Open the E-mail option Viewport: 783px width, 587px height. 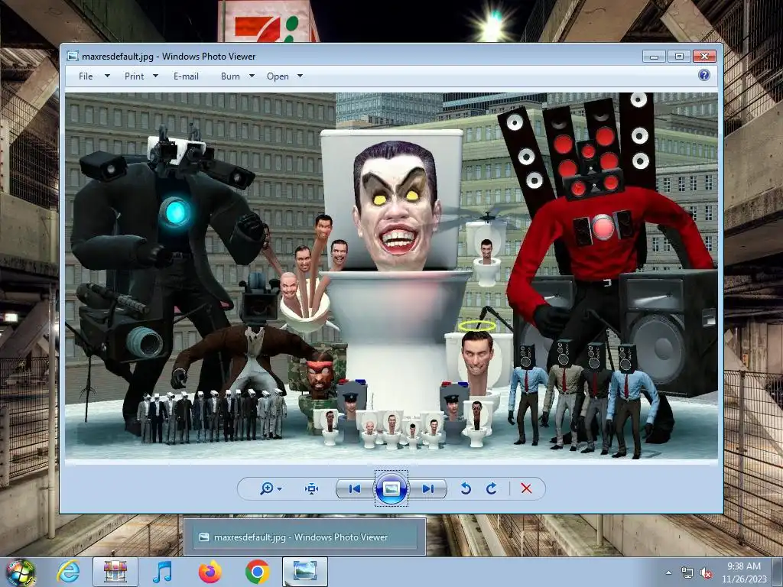click(186, 76)
